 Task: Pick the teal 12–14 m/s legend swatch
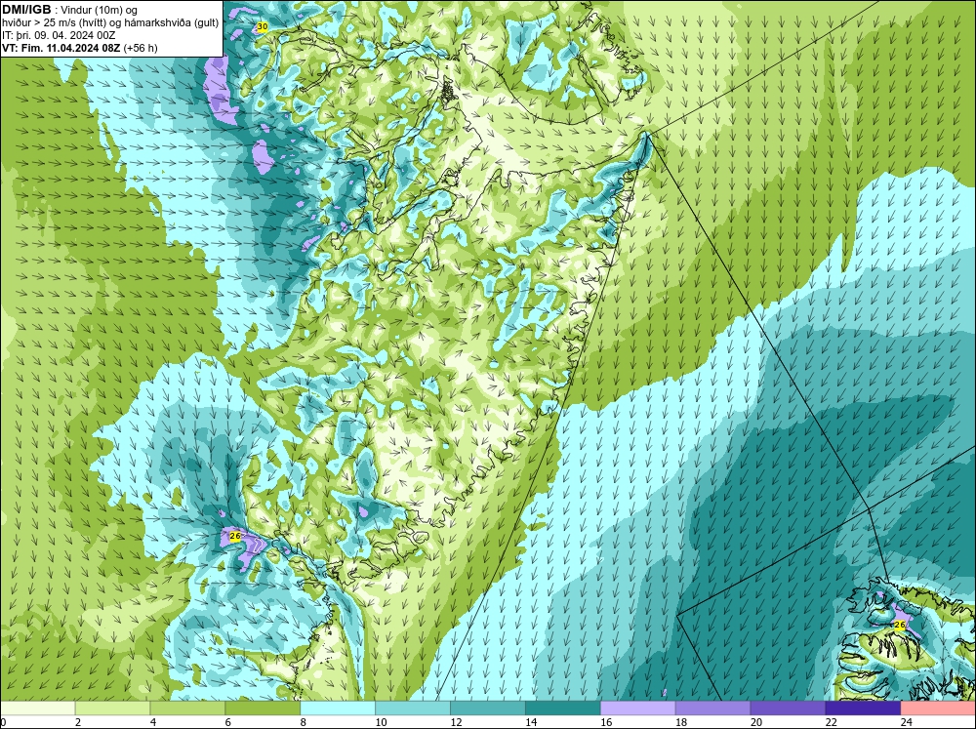(x=487, y=709)
